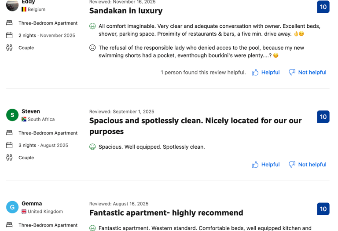This screenshot has width=338, height=231.
Task: Mark Steven's review as Helpful
Action: click(270, 165)
